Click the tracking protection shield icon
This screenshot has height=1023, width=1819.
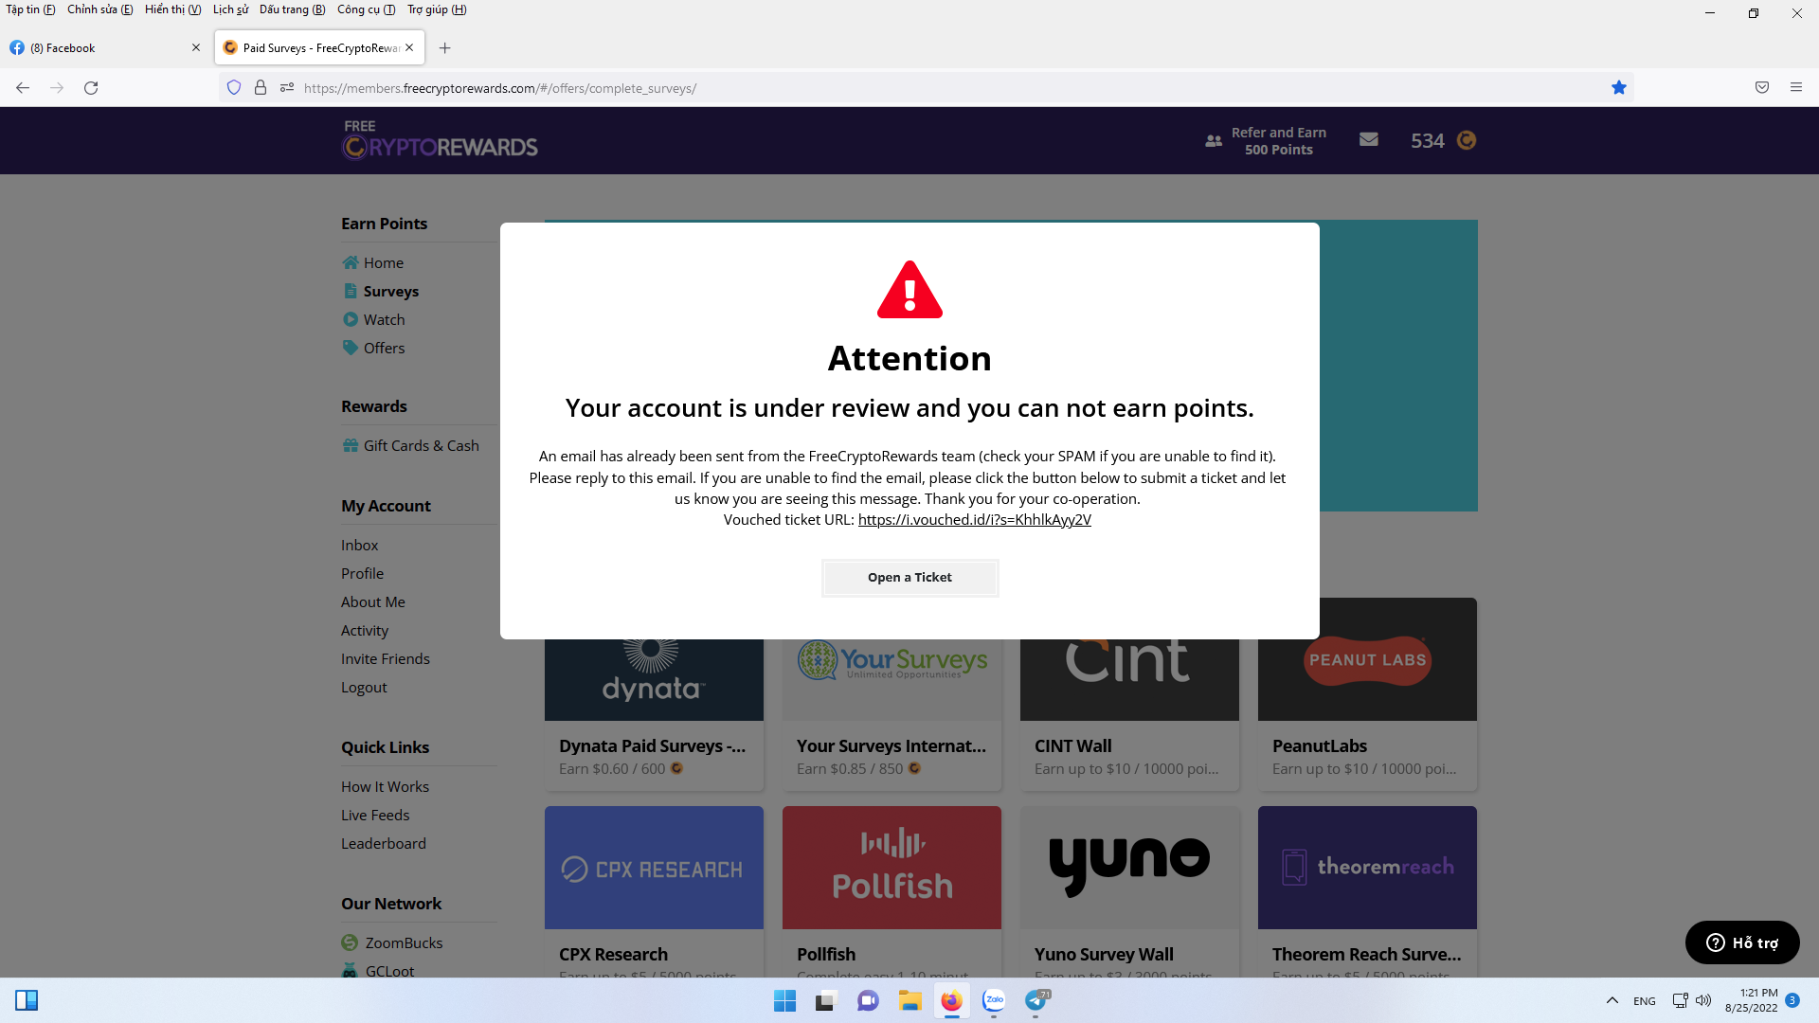pyautogui.click(x=234, y=88)
